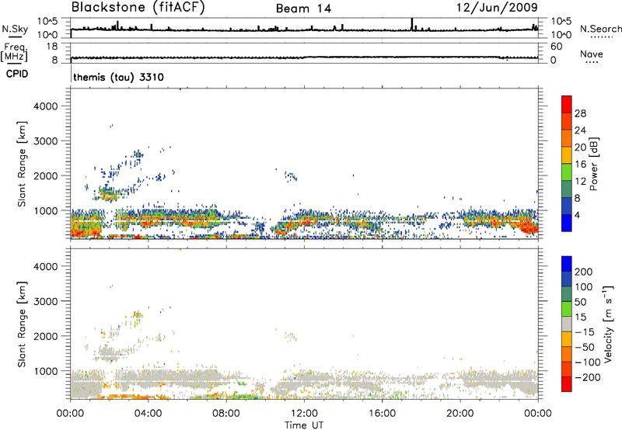
Task: Click the 'Power [dB]' colorbar label
Action: 593,164
